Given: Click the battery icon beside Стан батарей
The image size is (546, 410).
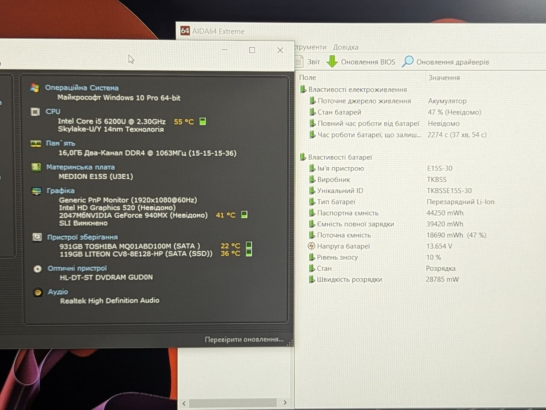Looking at the screenshot, I should [x=313, y=112].
